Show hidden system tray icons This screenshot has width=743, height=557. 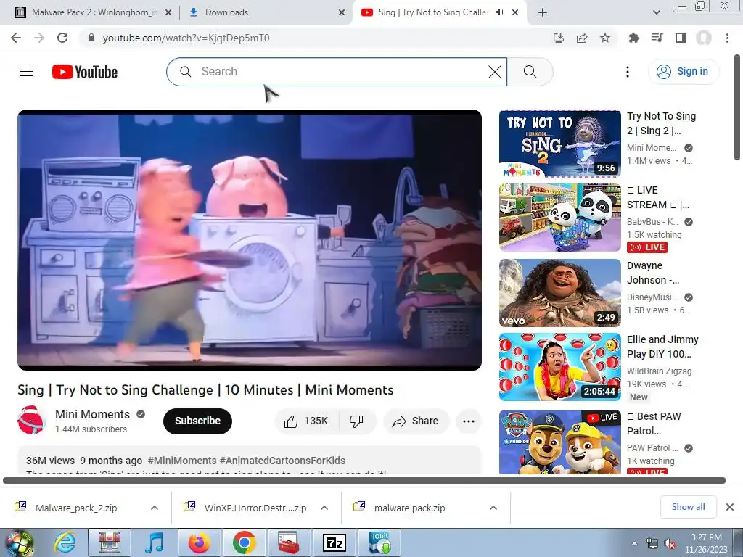tap(634, 543)
